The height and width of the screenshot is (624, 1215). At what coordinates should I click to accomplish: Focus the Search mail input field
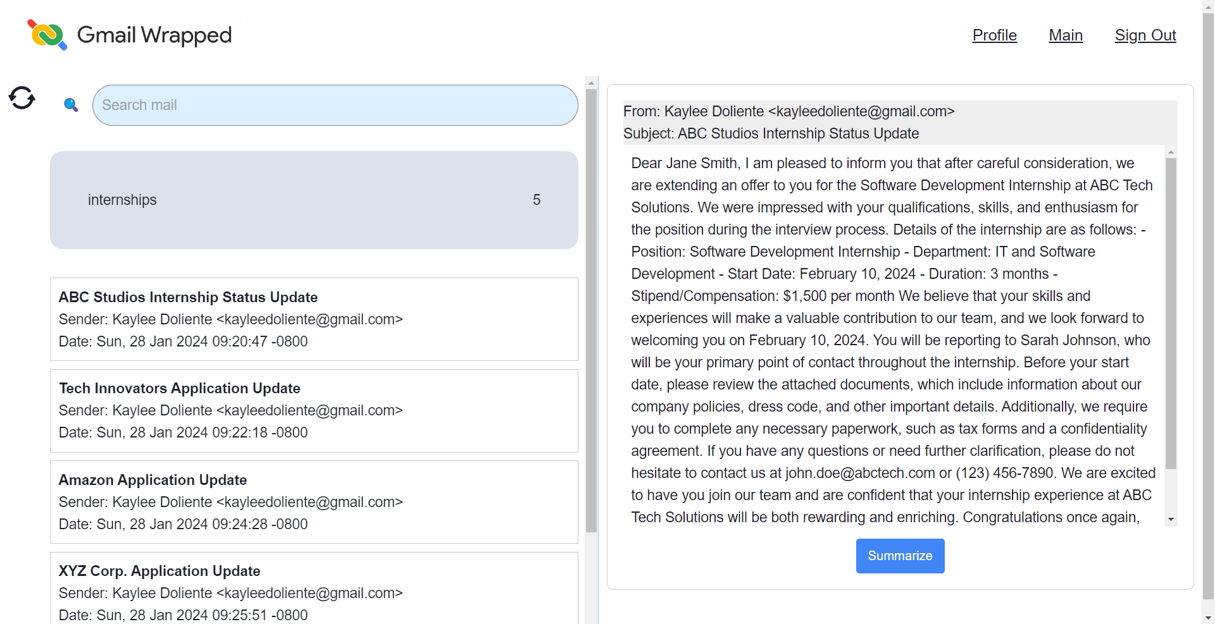pos(335,105)
